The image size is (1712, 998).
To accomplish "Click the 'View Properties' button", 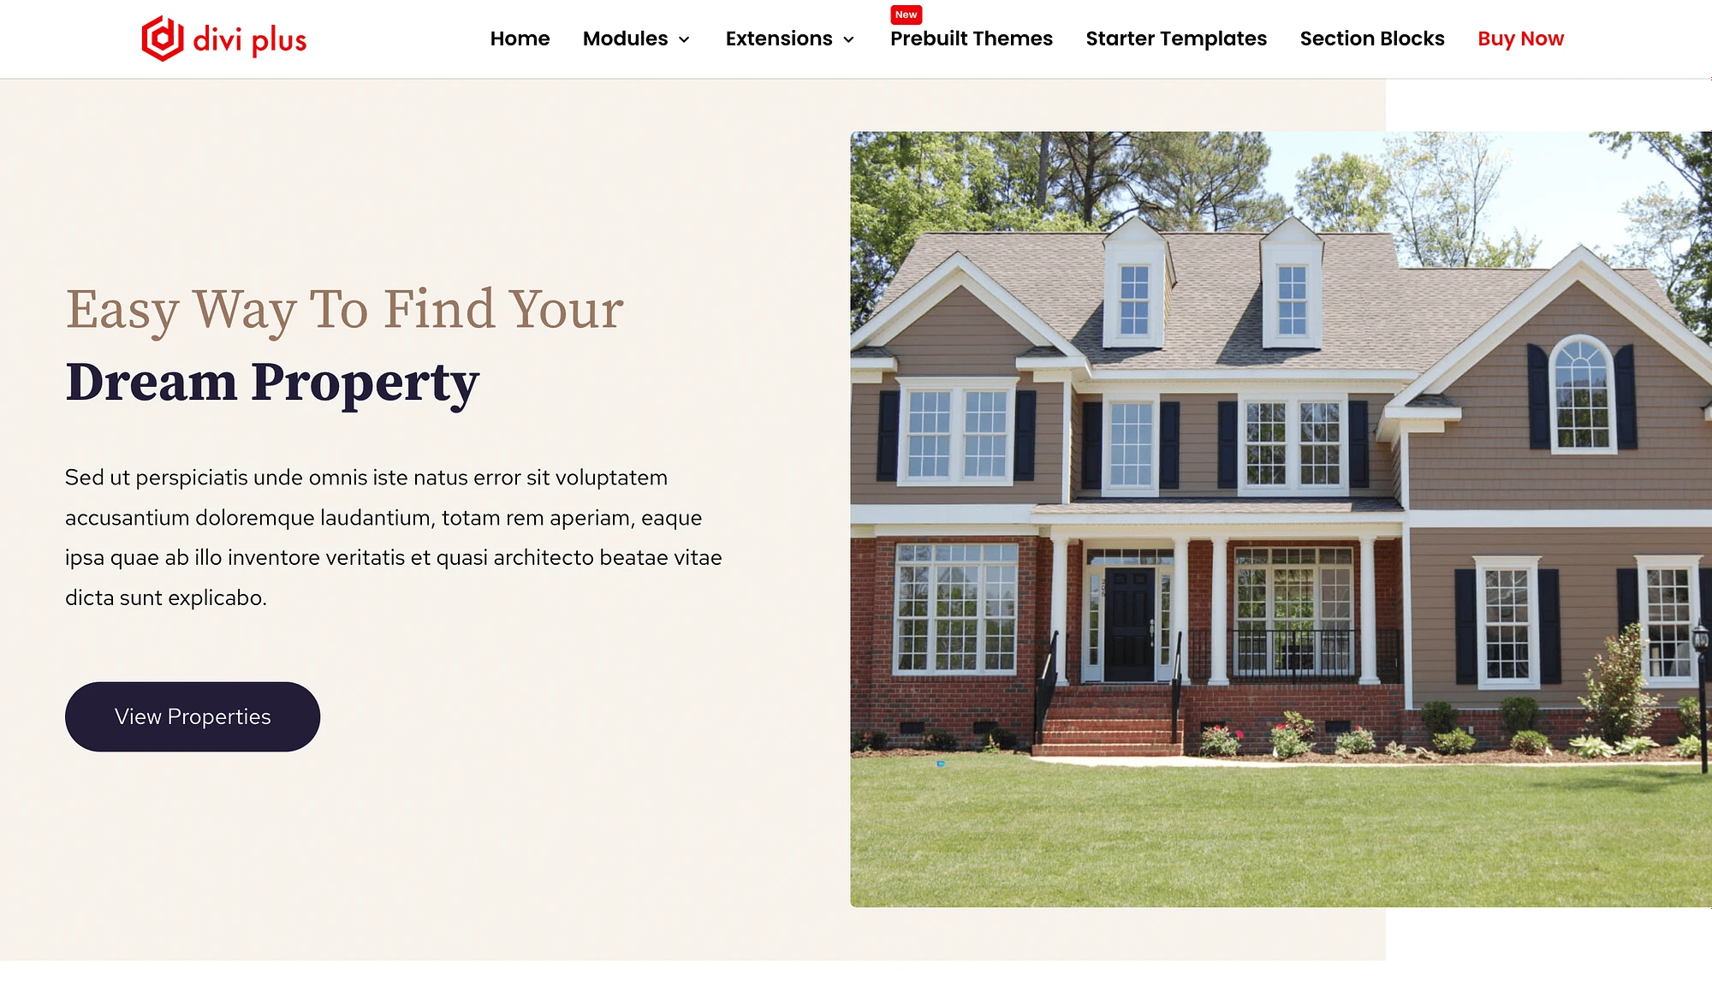I will [x=193, y=716].
